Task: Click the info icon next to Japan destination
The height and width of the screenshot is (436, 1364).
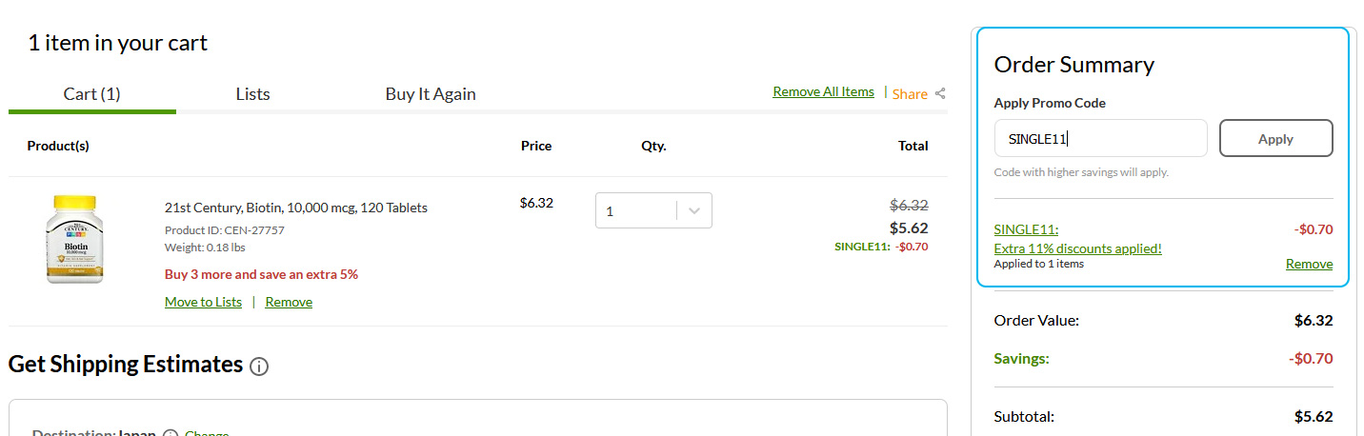Action: click(170, 434)
